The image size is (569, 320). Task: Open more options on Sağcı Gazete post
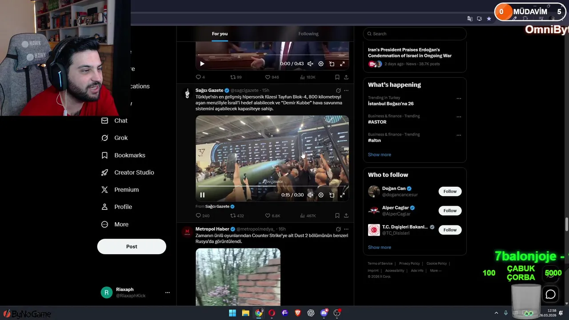(x=346, y=90)
